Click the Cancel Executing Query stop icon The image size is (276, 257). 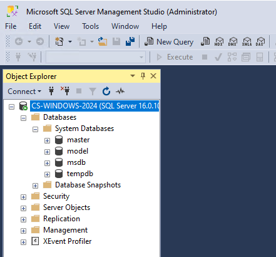[205, 57]
